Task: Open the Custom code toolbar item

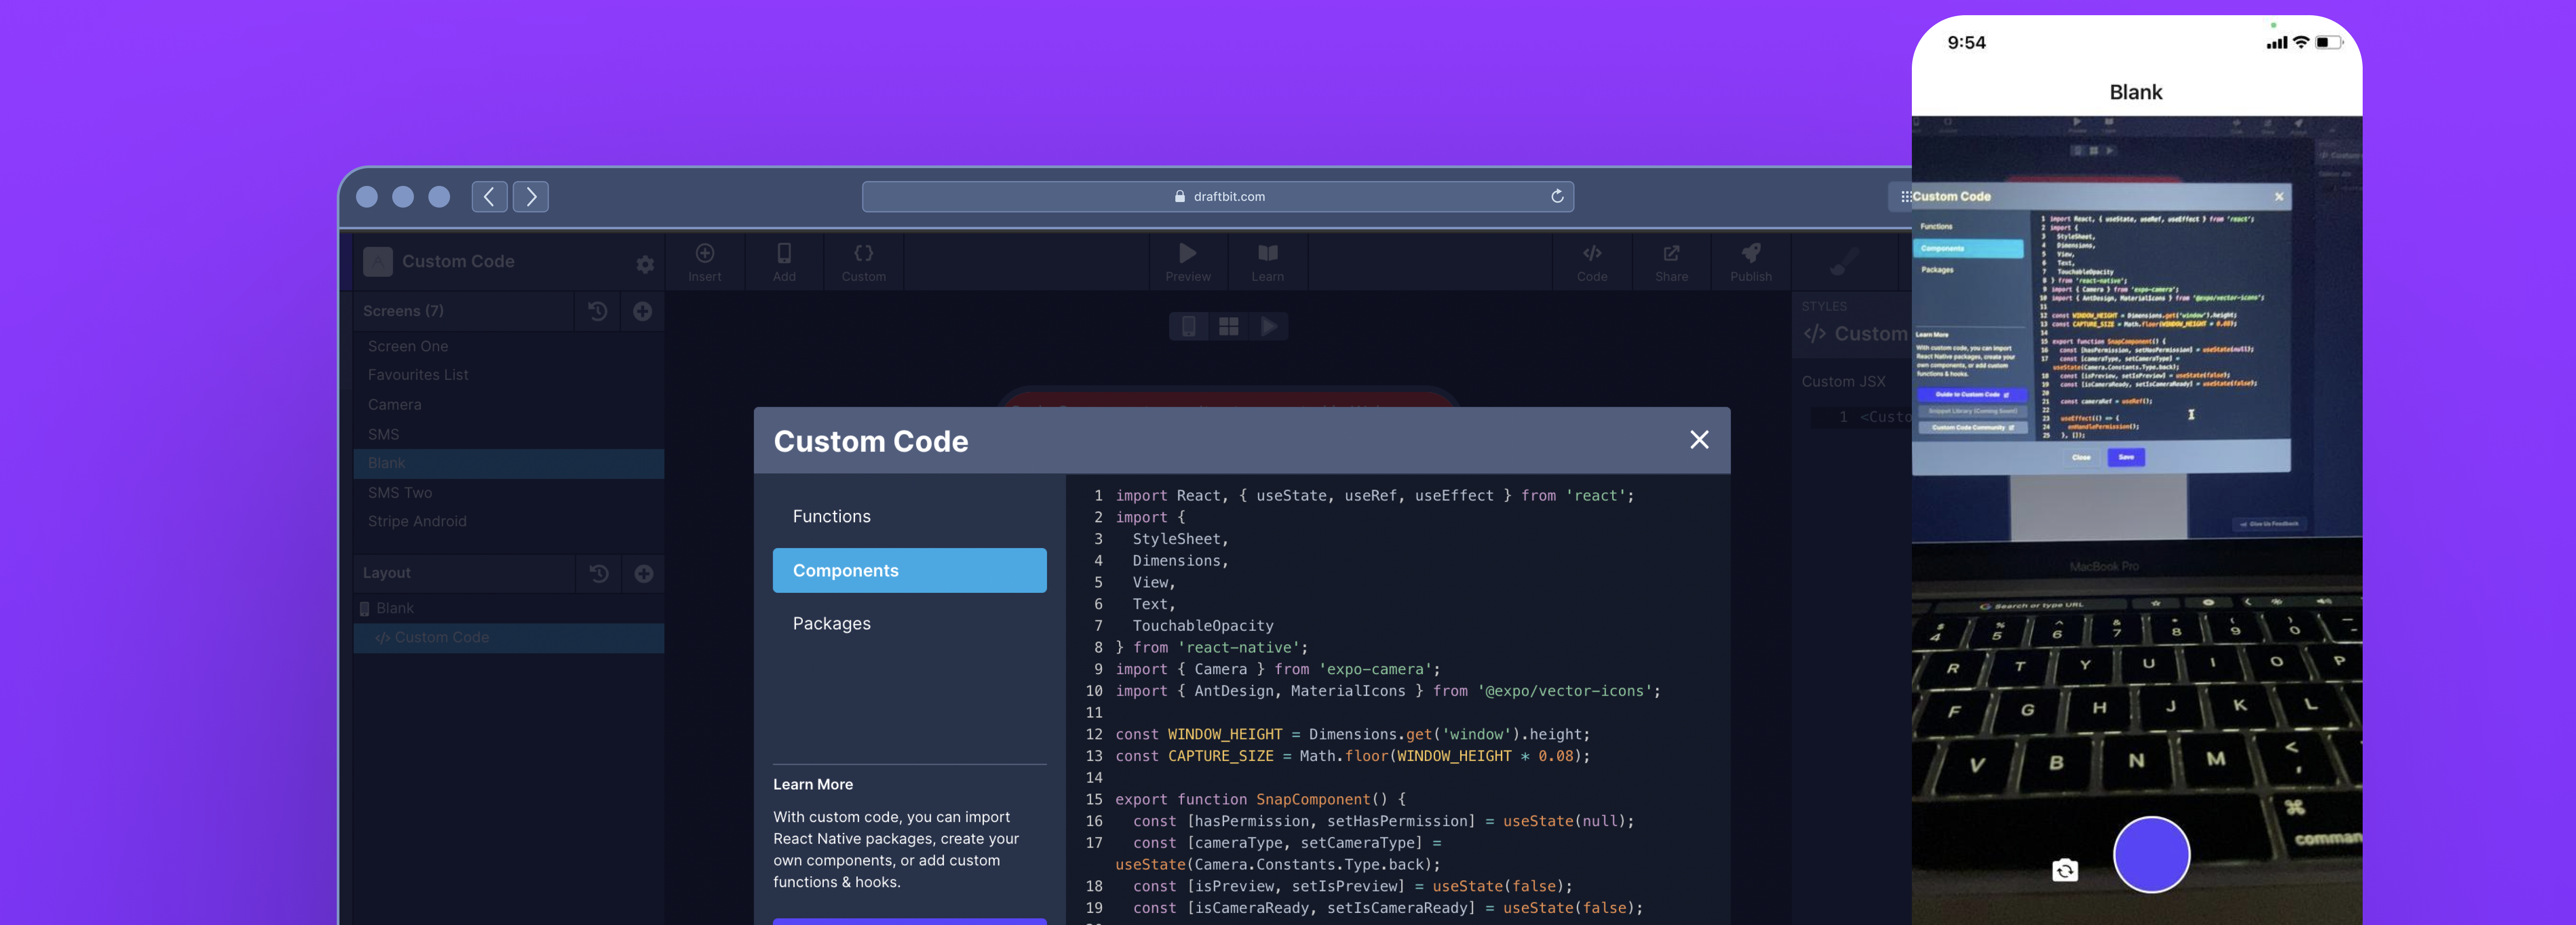Action: (864, 263)
